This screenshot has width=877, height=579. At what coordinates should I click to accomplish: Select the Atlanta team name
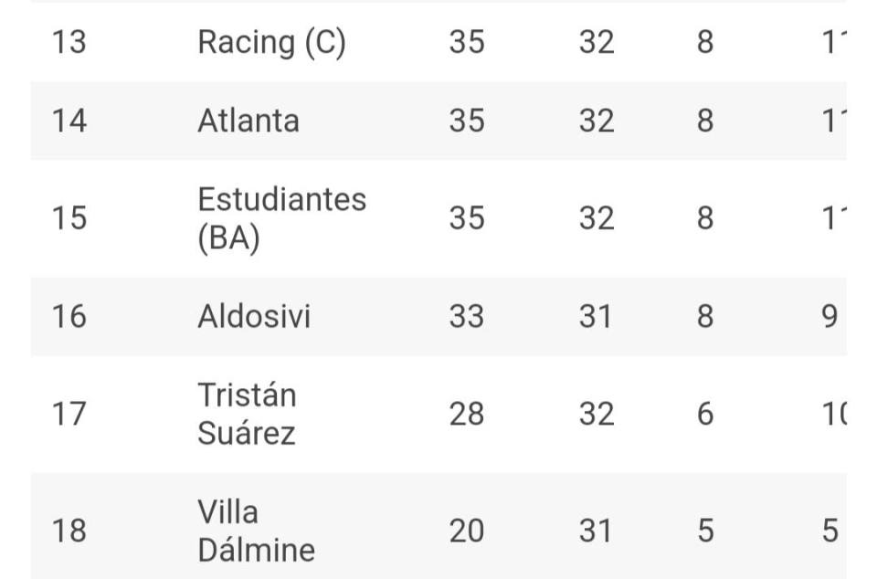click(x=248, y=121)
